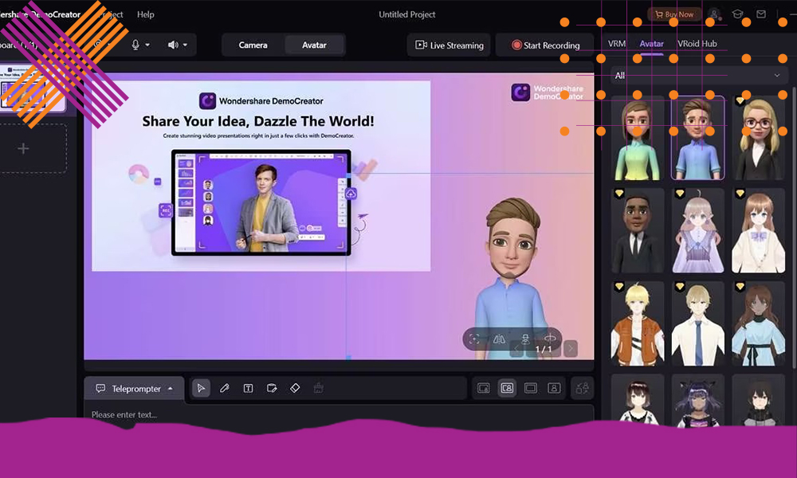This screenshot has height=478, width=797.
Task: Select the man in blue shirt avatar thumbnail
Action: 697,138
